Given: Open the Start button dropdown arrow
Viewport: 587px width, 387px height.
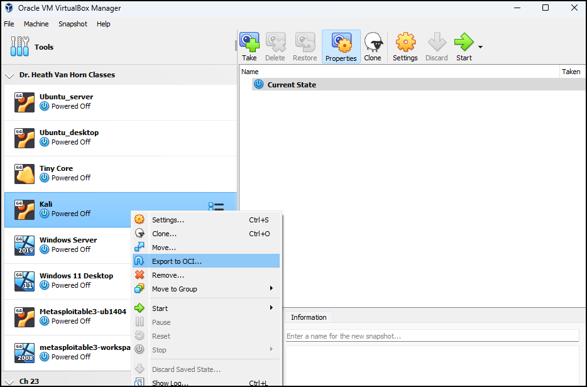Looking at the screenshot, I should (x=480, y=47).
